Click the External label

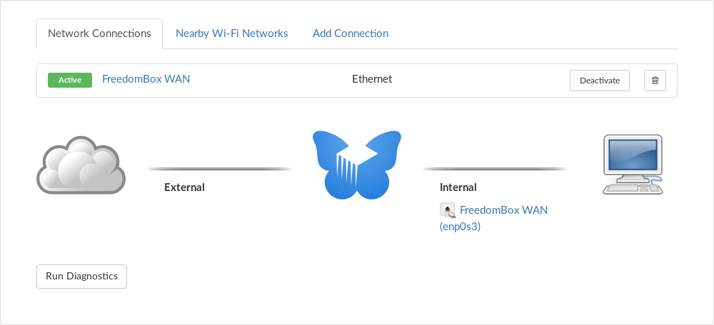point(184,187)
